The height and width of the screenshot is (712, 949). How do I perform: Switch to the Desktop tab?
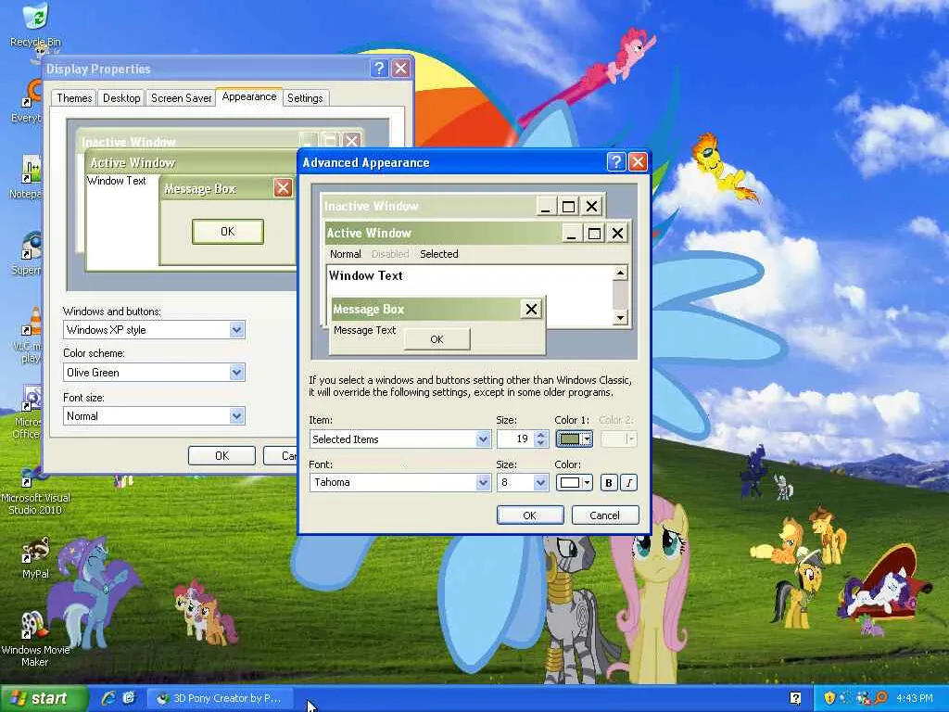point(121,98)
